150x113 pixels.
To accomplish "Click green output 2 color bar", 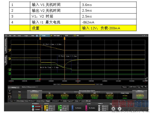I will 59,108.
